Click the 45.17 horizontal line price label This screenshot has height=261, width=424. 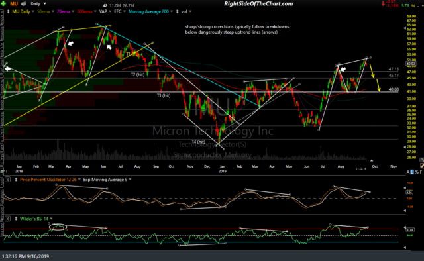pyautogui.click(x=394, y=76)
